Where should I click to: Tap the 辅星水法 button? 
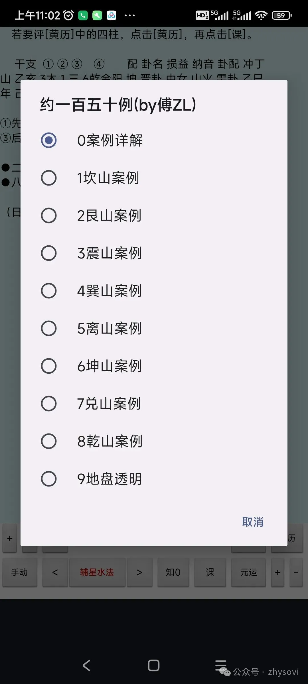[97, 572]
